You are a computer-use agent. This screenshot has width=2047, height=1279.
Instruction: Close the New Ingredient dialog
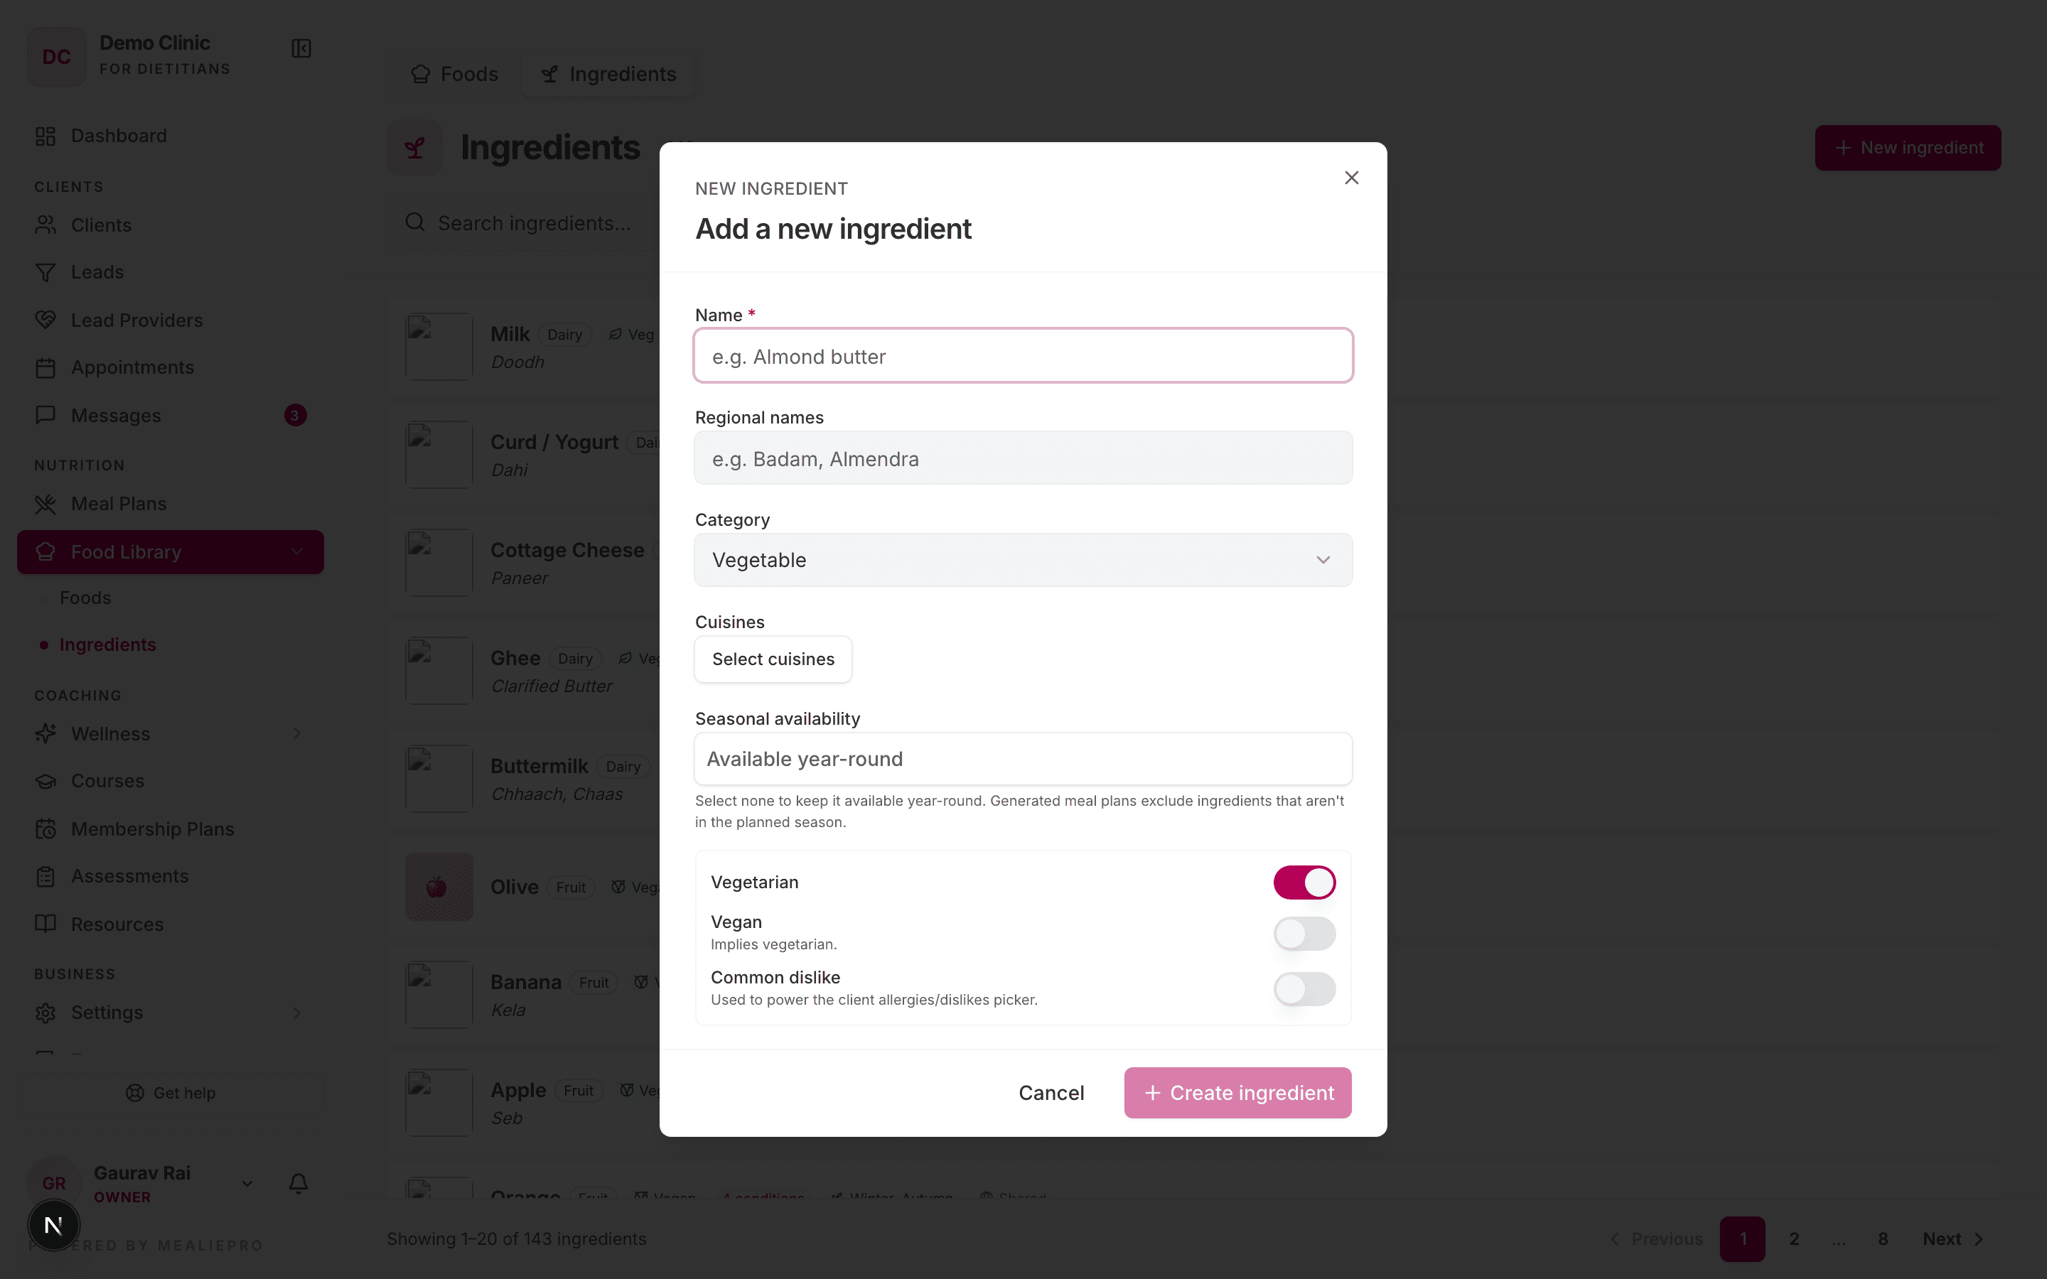coord(1351,178)
